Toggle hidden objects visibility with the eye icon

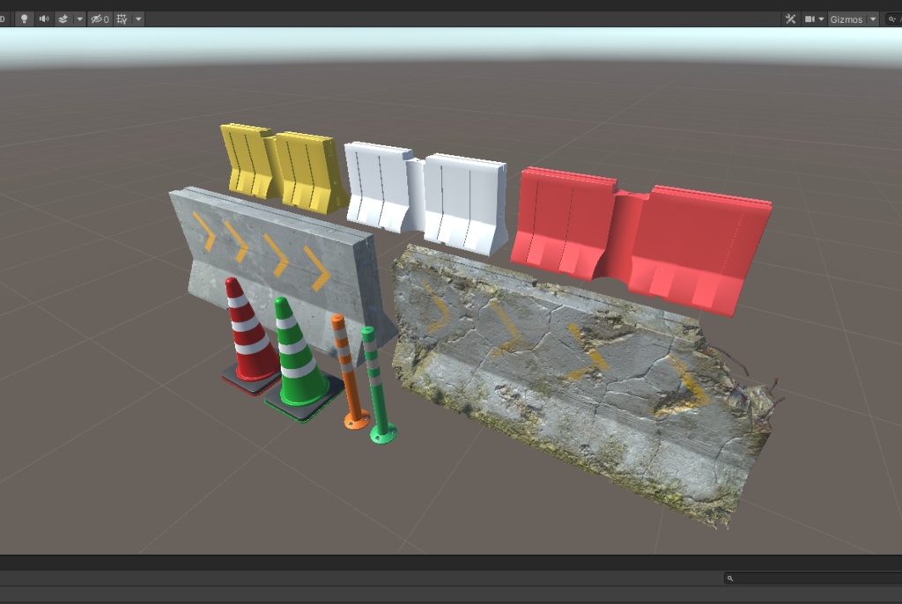[97, 18]
